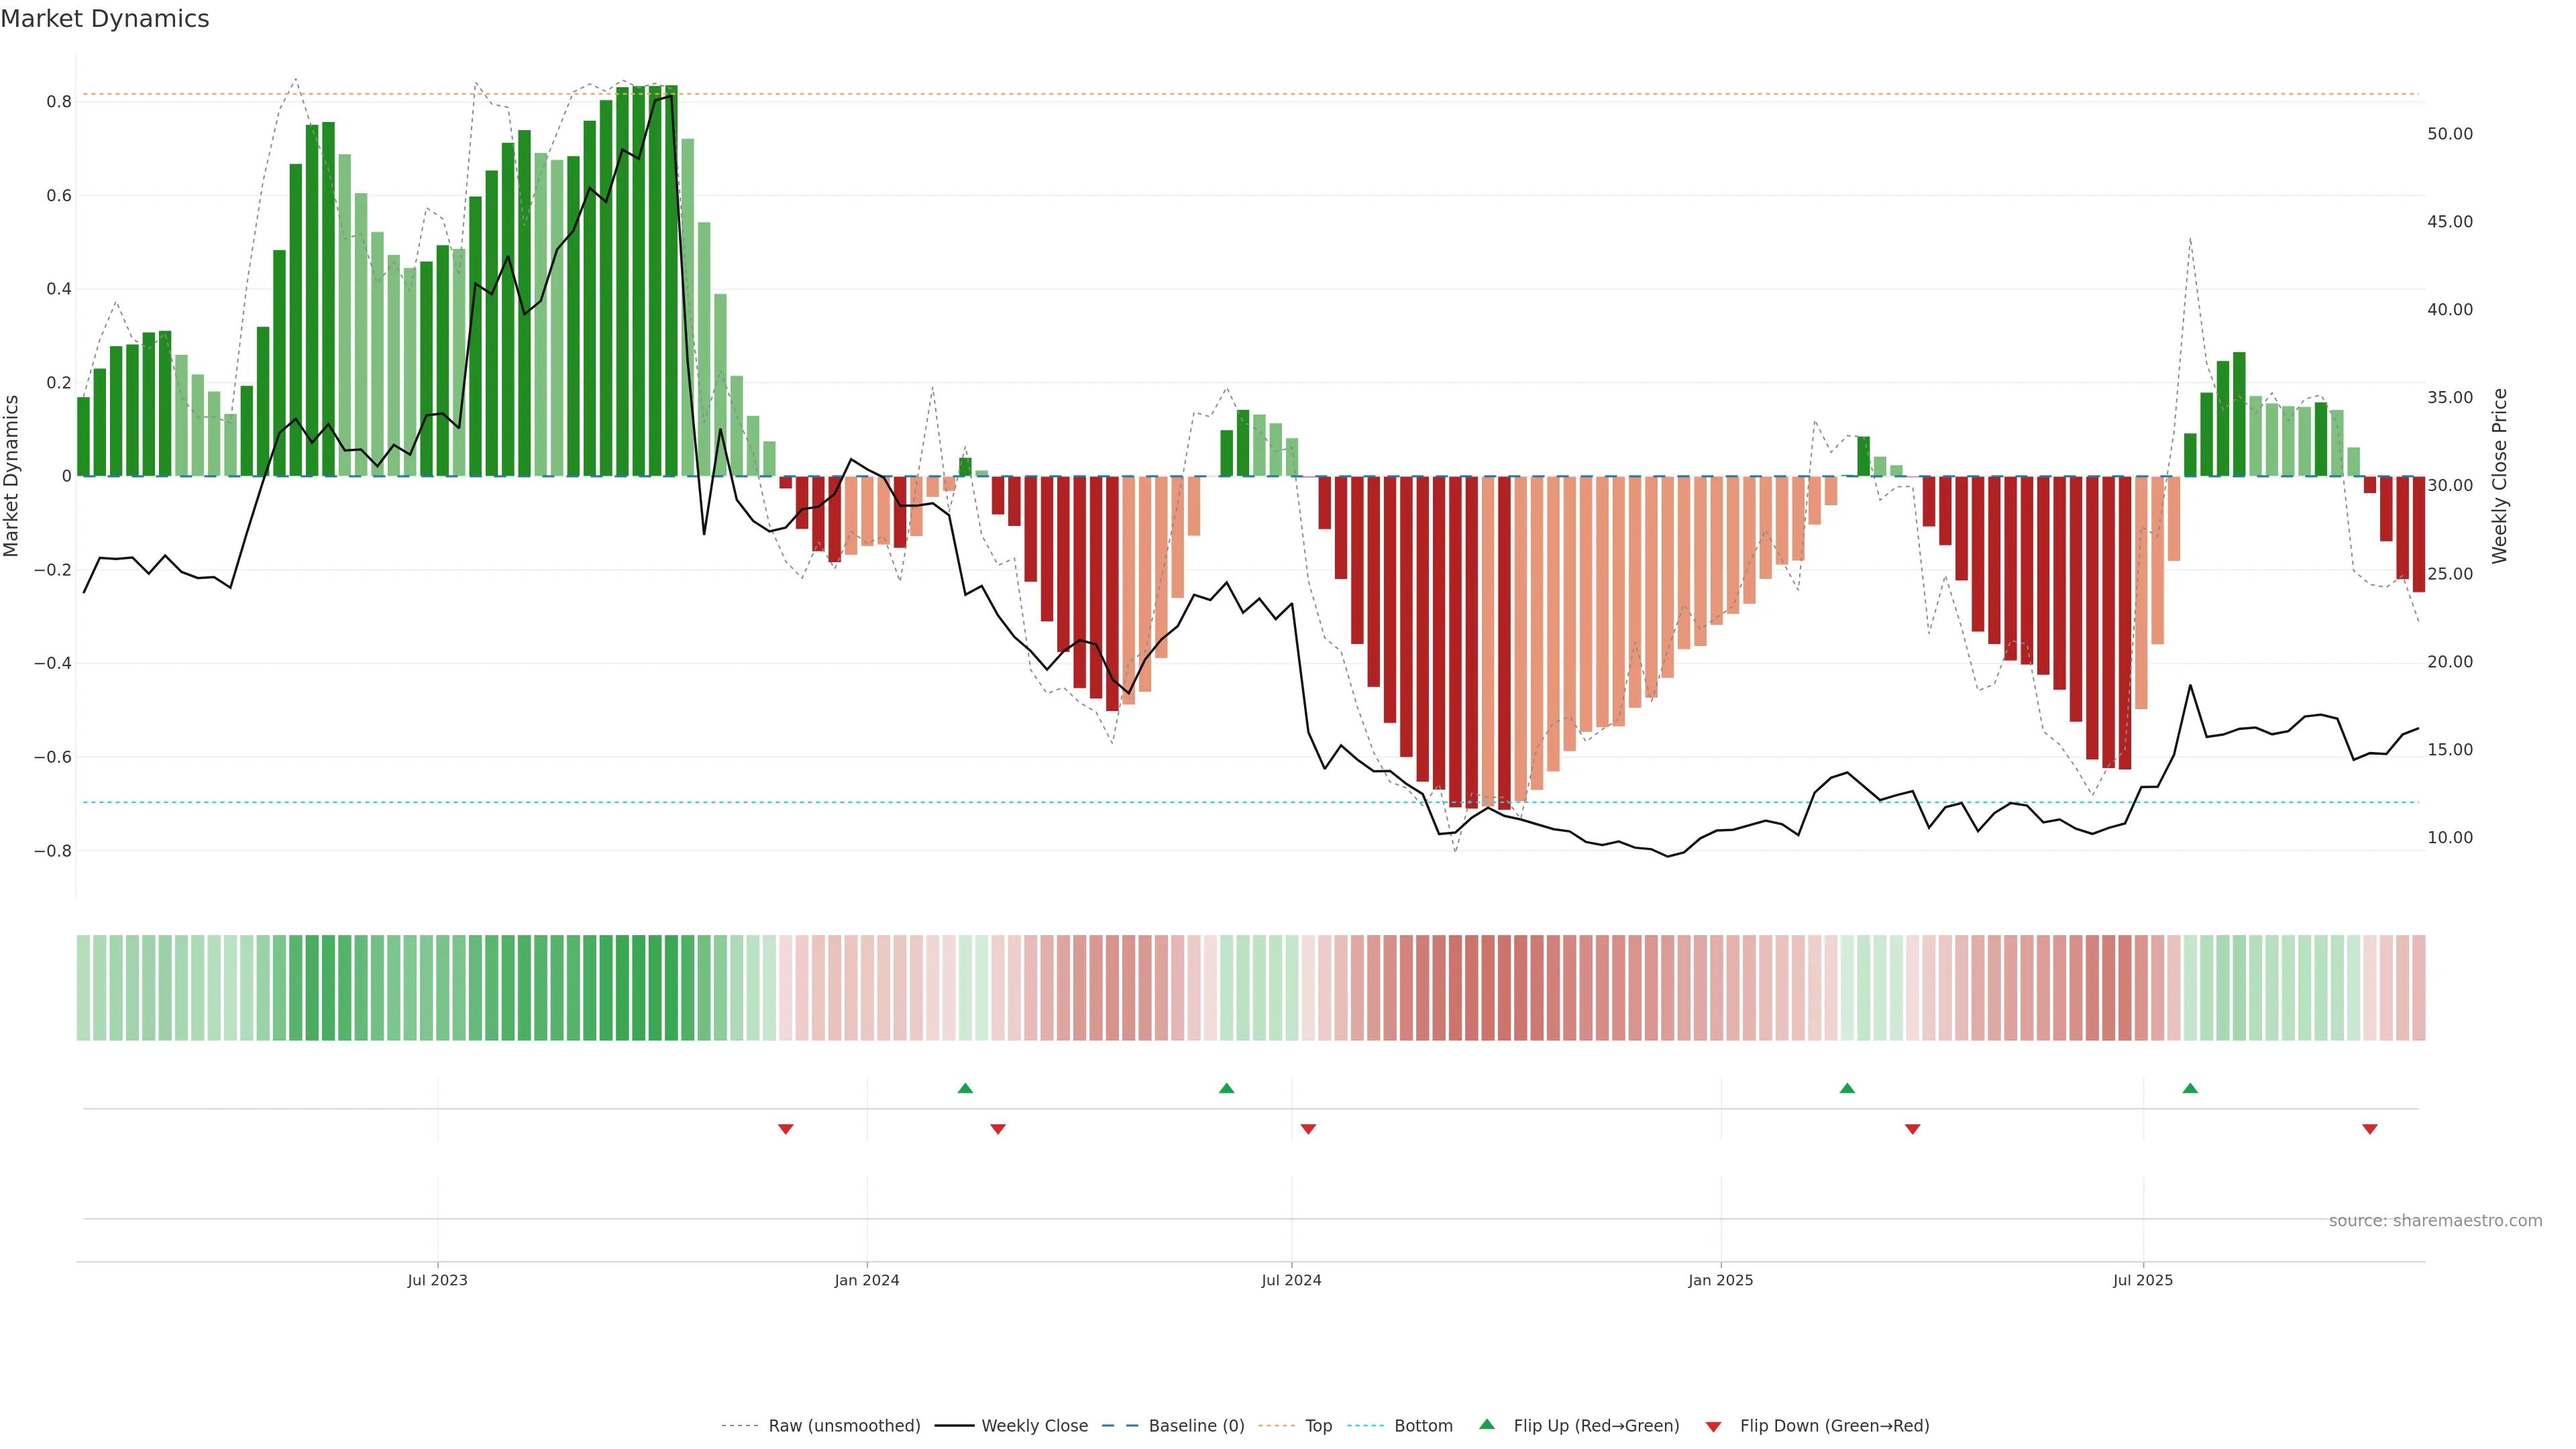Click the Flip Down legend triangle icon
2576x1449 pixels.
[1713, 1427]
